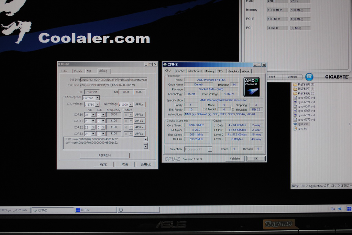This screenshot has height=235, width=352.
Task: Click the 套用(A) button in K10stat
Action: pos(146,164)
